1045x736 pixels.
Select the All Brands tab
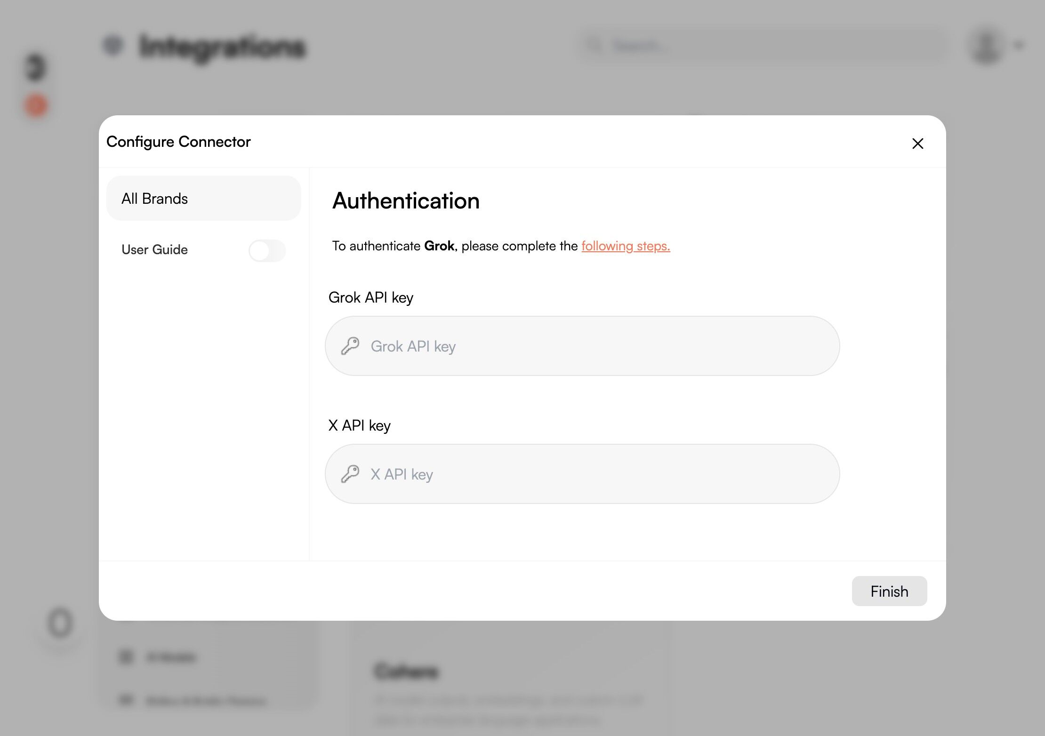coord(203,199)
